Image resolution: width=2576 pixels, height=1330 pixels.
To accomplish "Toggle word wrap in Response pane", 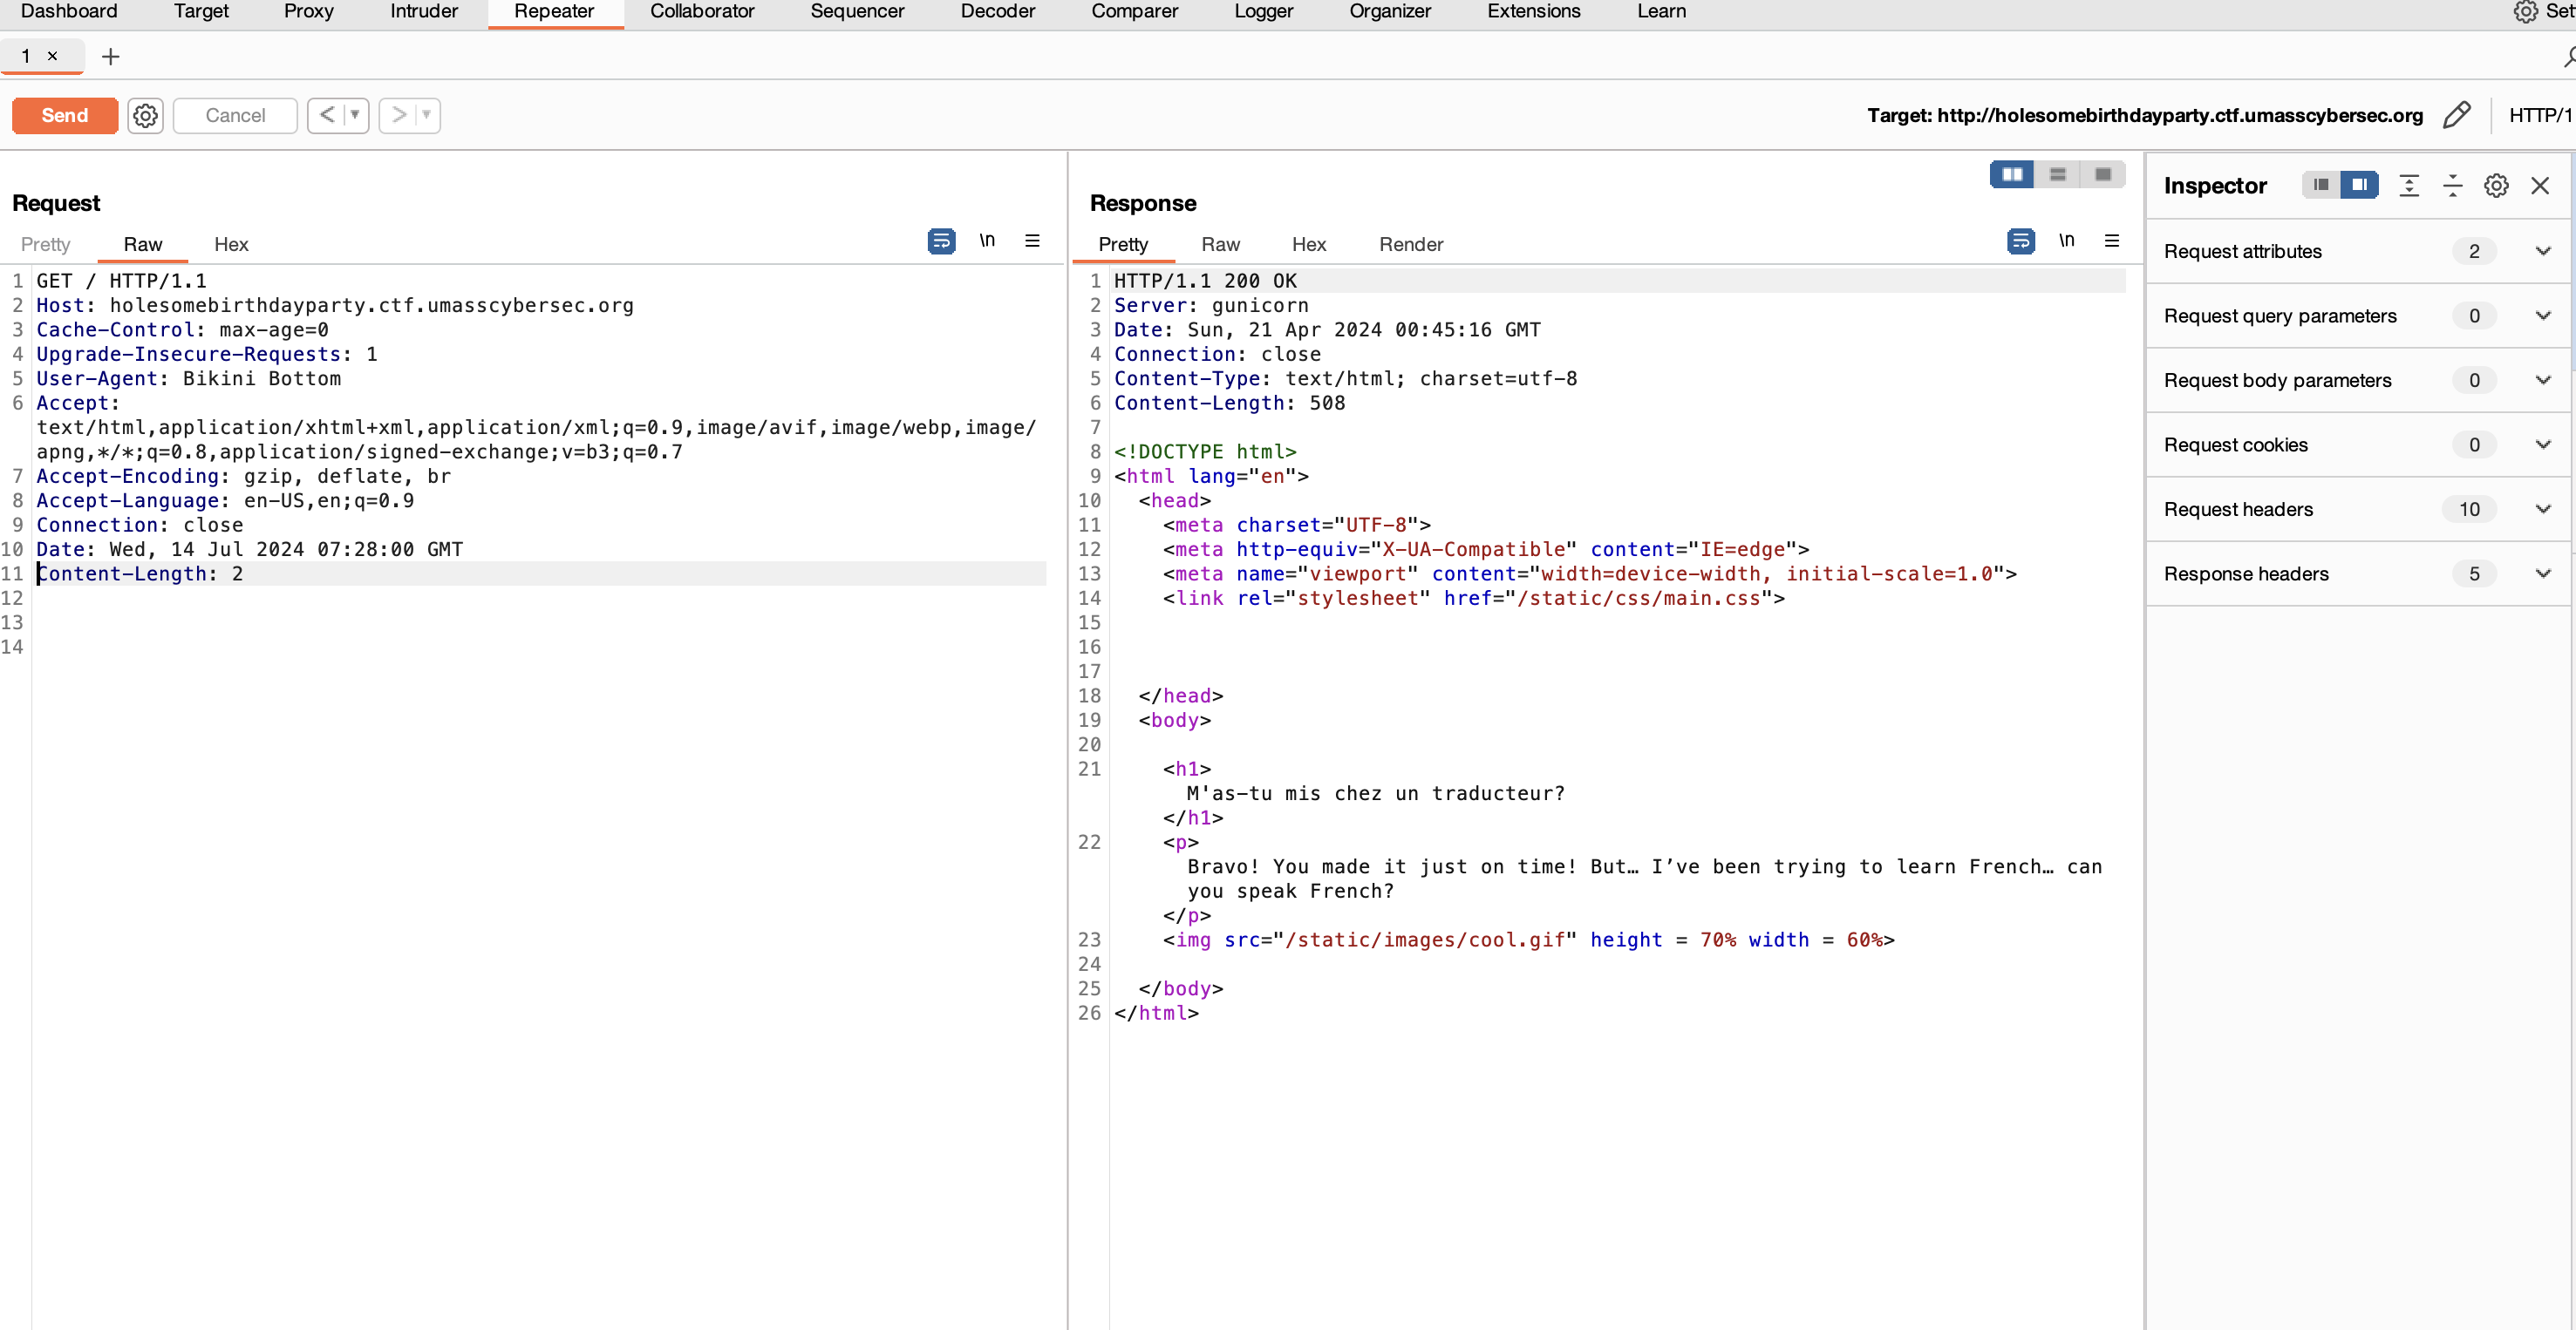I will point(2021,241).
